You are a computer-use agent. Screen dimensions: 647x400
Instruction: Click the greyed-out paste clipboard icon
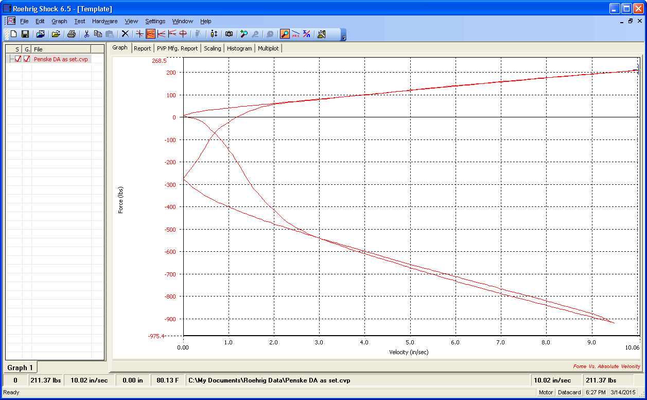tap(109, 34)
